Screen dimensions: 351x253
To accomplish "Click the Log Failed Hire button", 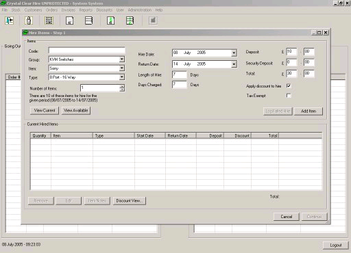I will (x=278, y=111).
